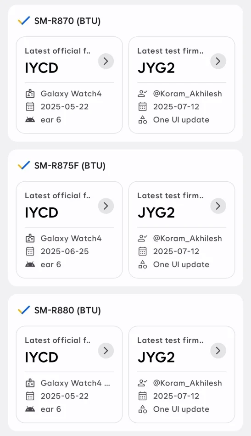Image resolution: width=251 pixels, height=436 pixels.
Task: Open IYCD firmware under SM-R875F
Action: [42, 212]
